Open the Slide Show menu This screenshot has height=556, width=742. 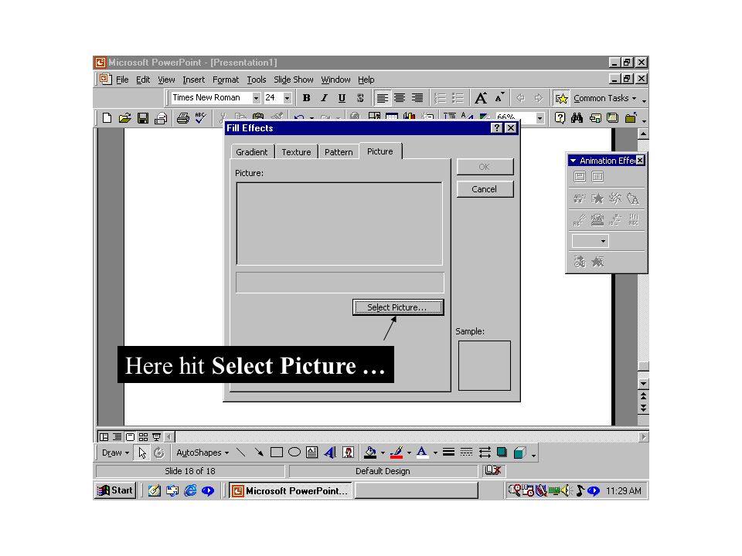pos(294,80)
